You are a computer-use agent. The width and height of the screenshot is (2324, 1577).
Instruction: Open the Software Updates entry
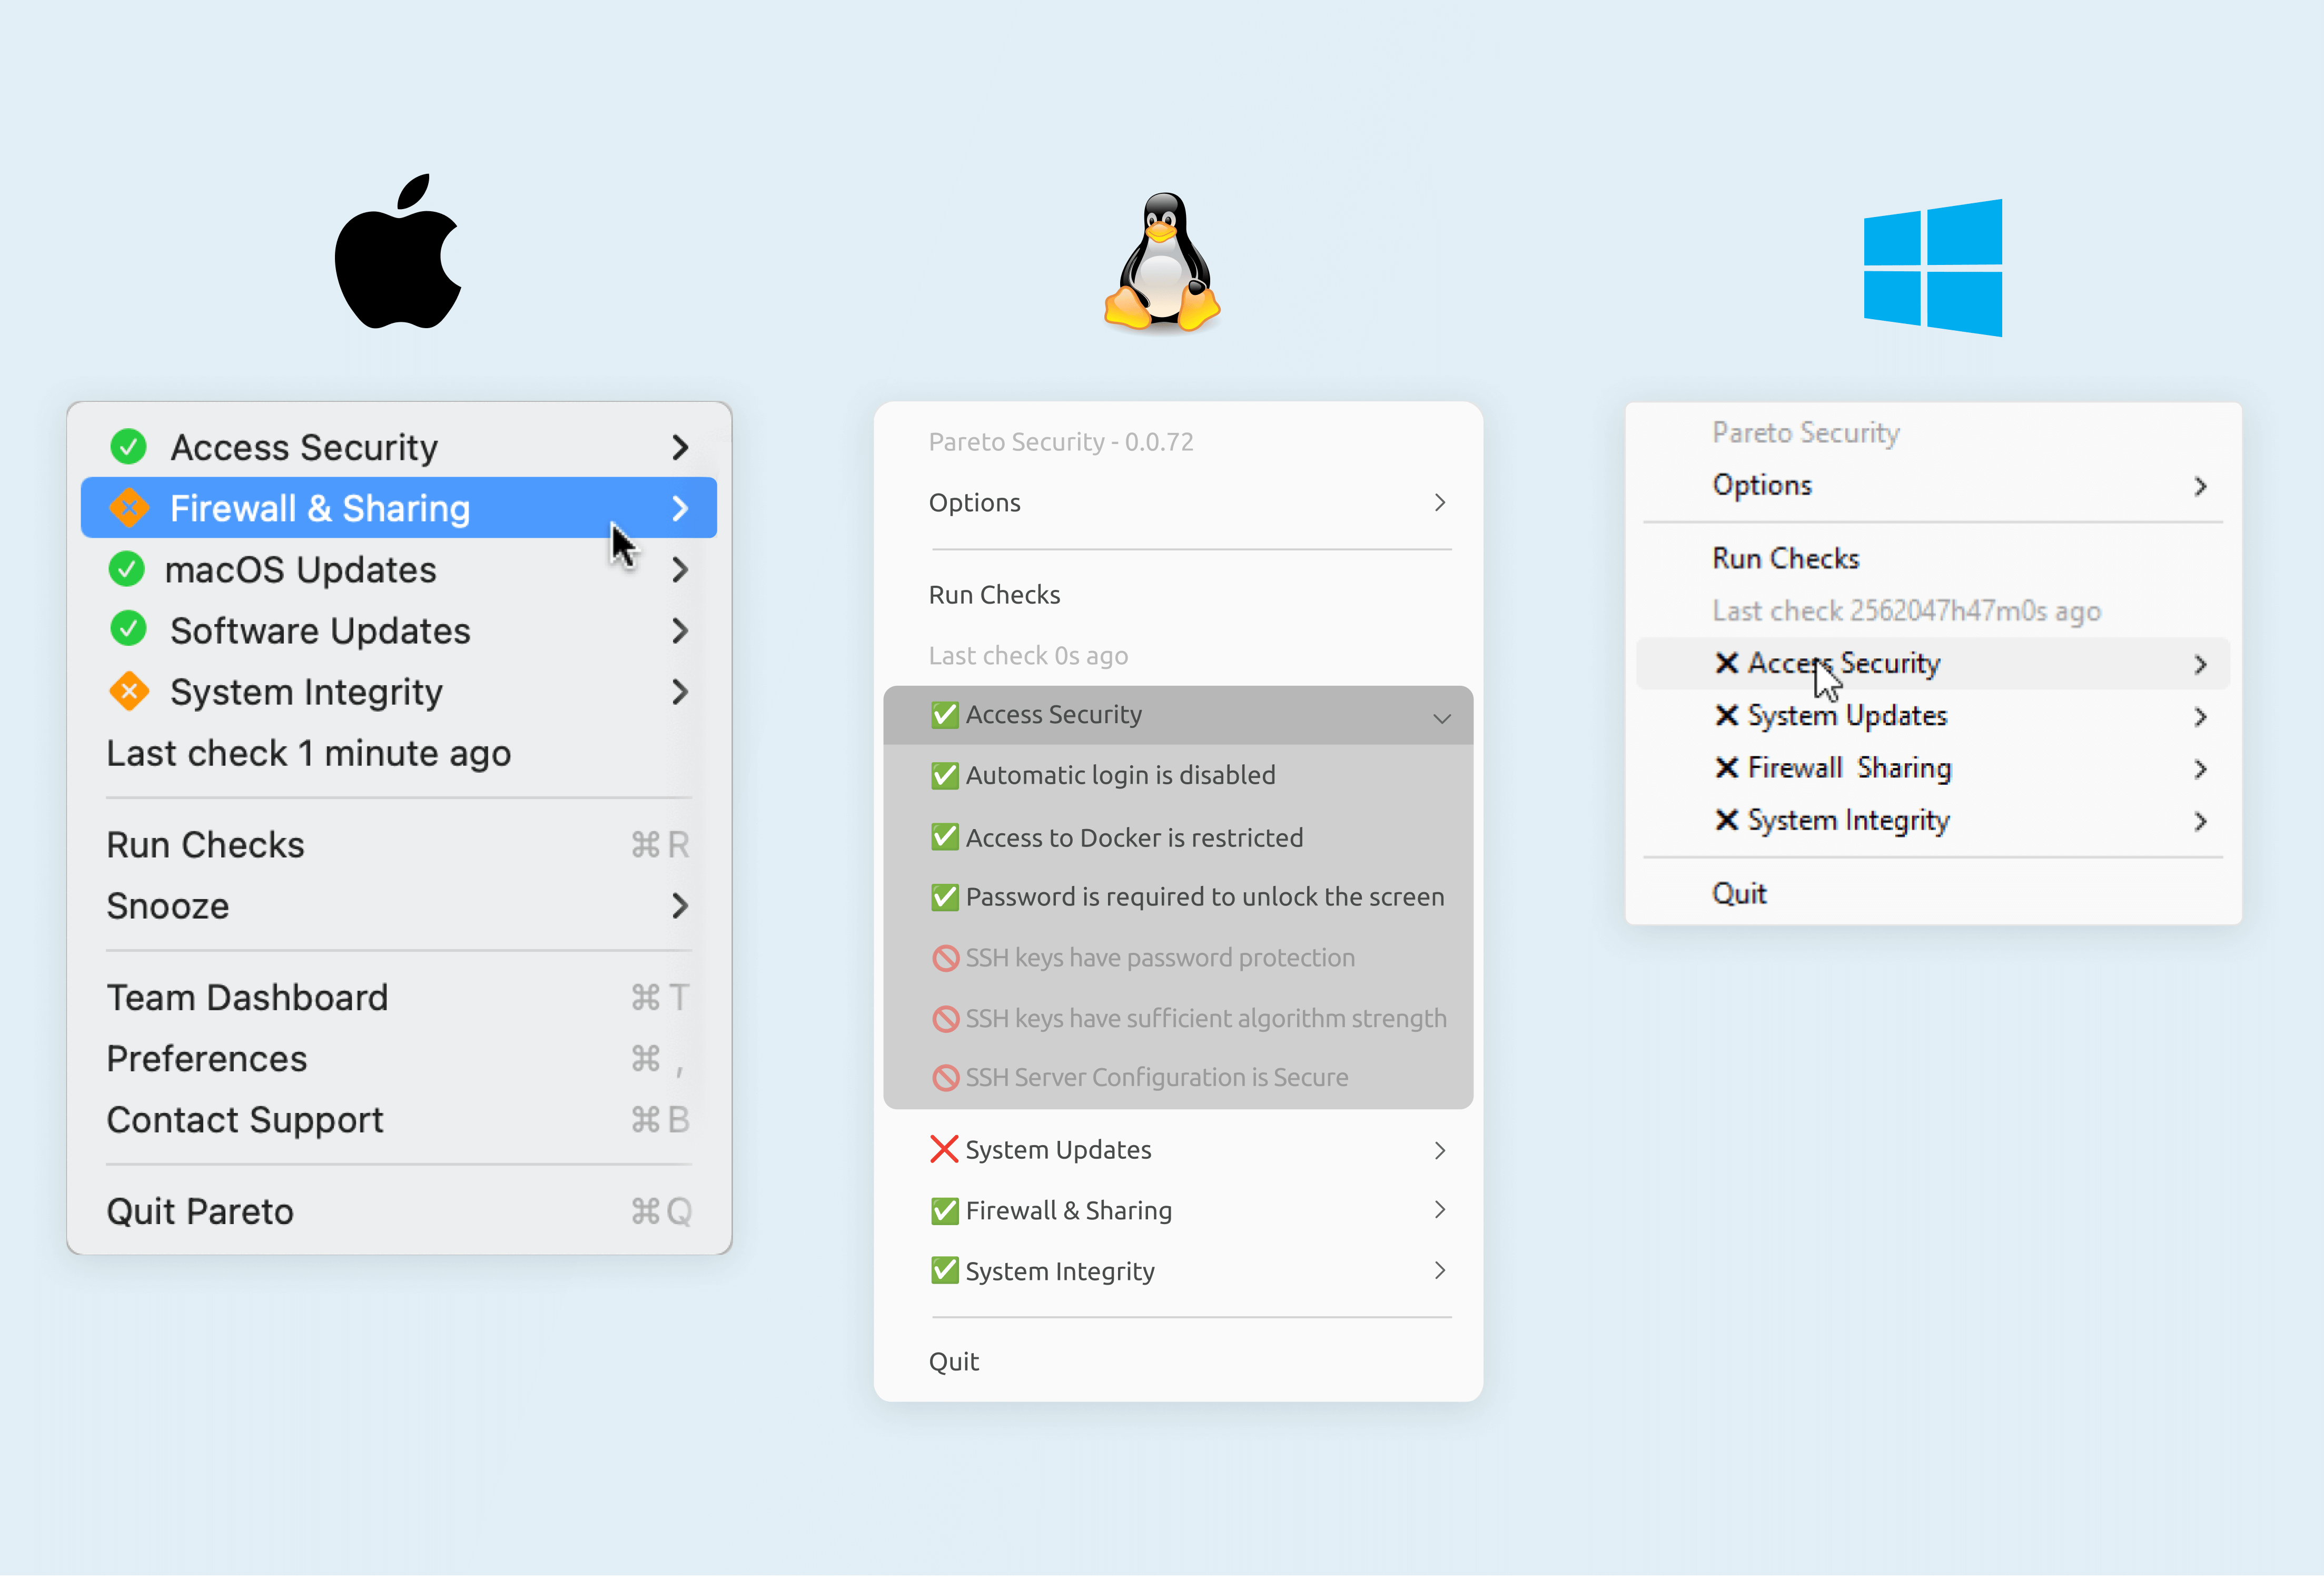pos(399,630)
